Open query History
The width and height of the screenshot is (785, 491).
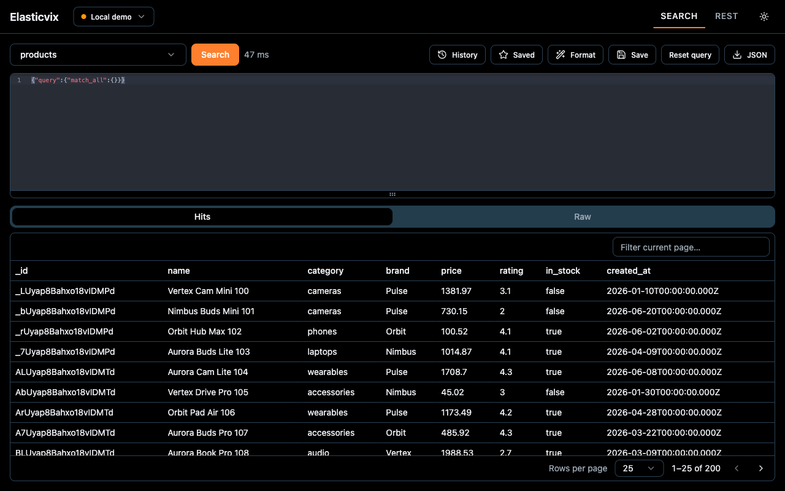pos(458,55)
